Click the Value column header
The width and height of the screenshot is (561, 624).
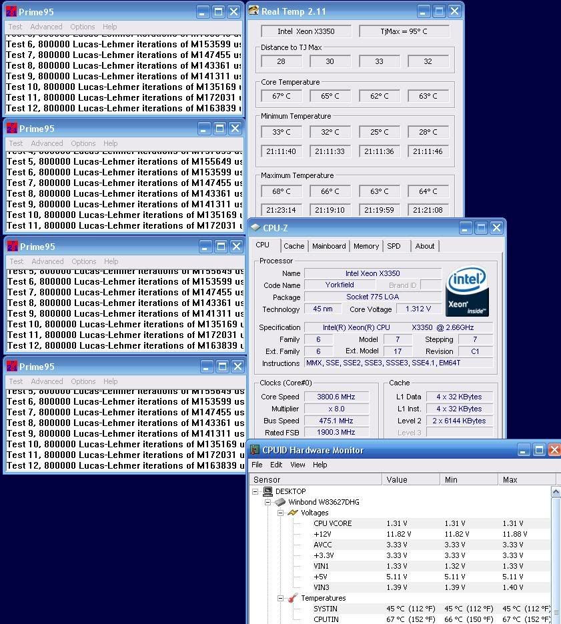click(x=411, y=479)
